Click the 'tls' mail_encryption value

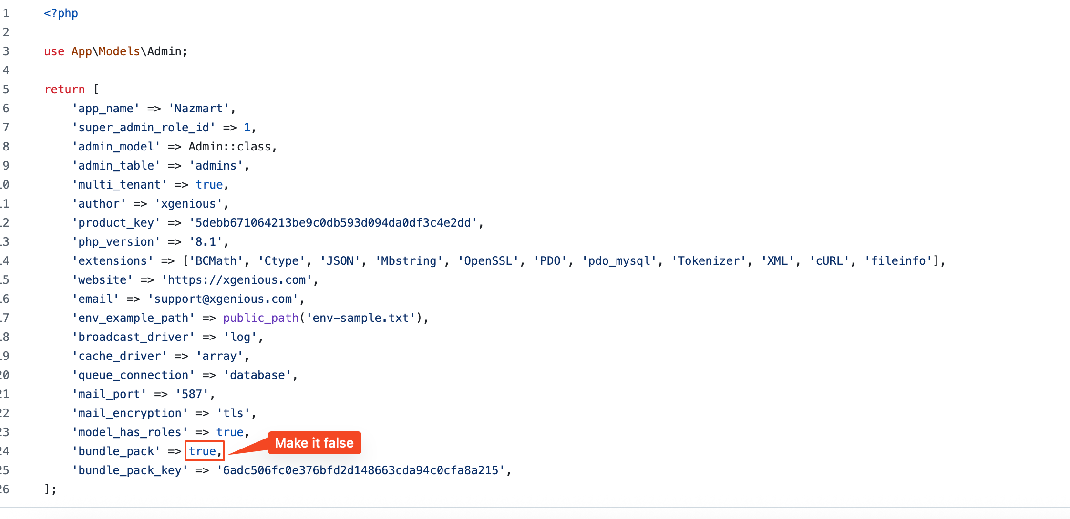234,413
